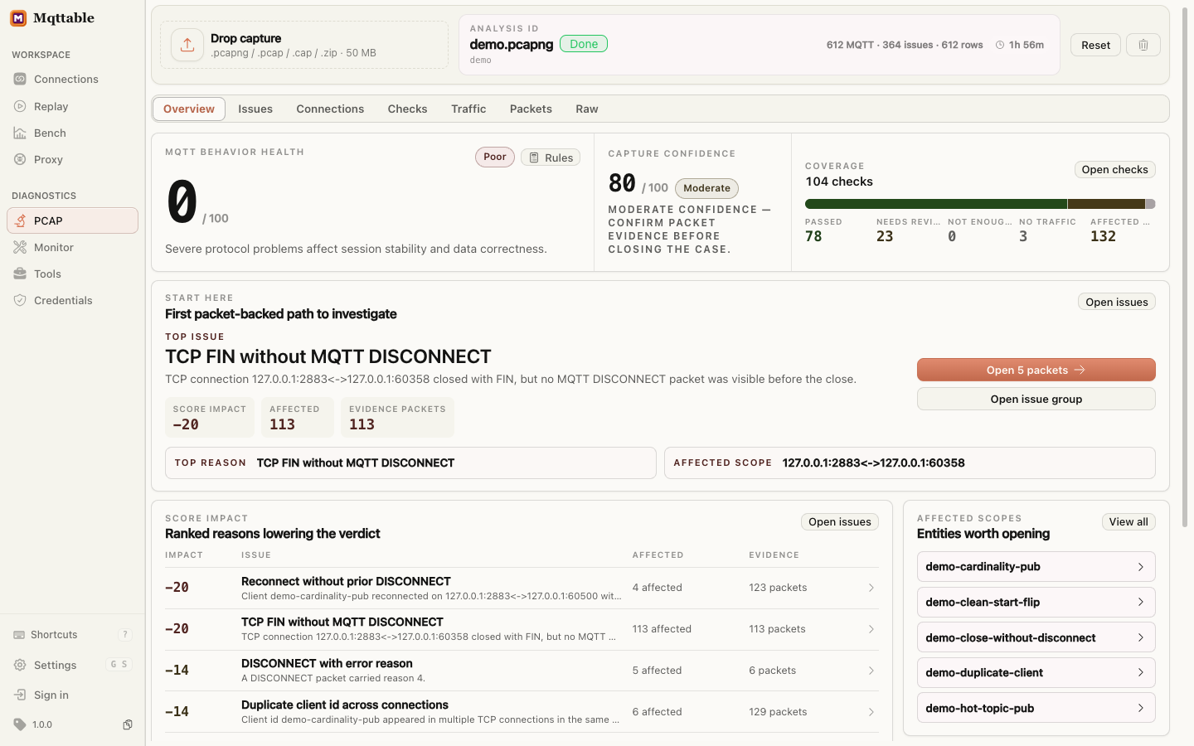Click the page vertical scrollbar

pos(1185,268)
